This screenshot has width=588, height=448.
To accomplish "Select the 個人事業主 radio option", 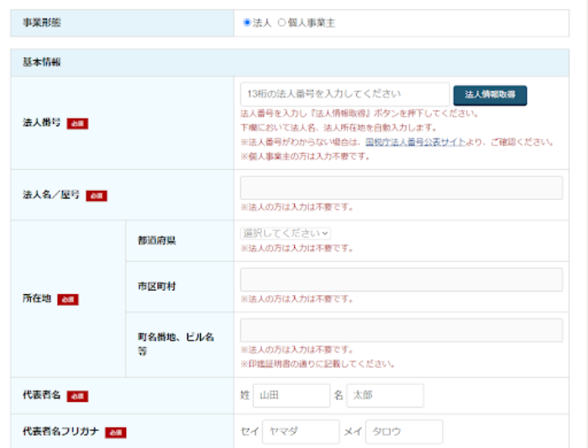I will tap(281, 23).
